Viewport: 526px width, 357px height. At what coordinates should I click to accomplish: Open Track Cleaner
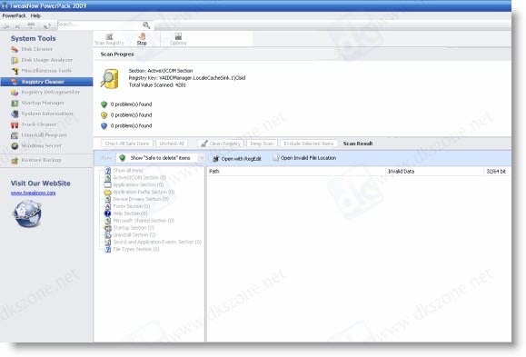coord(34,124)
